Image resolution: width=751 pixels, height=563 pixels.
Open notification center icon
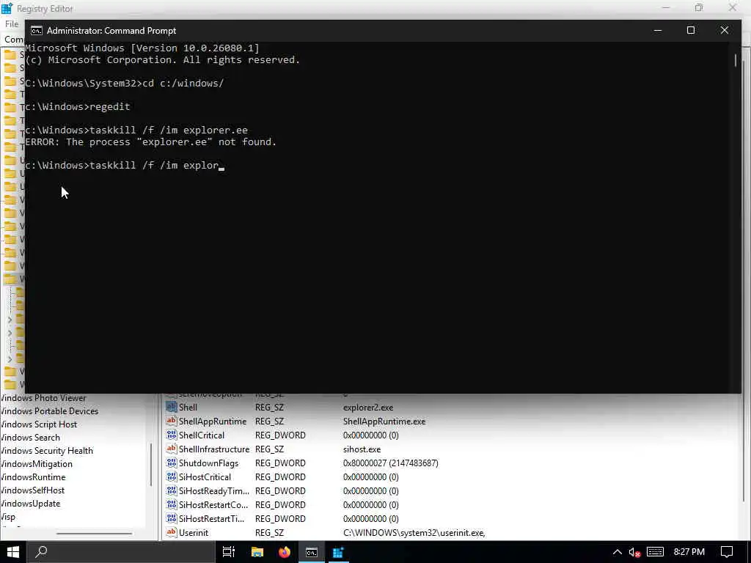[x=727, y=552]
